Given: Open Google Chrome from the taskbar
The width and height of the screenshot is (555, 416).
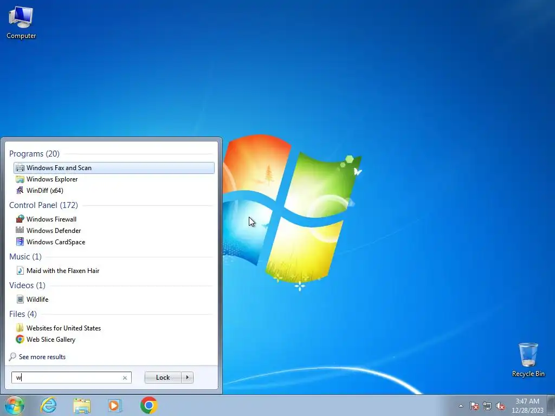Looking at the screenshot, I should pos(149,405).
